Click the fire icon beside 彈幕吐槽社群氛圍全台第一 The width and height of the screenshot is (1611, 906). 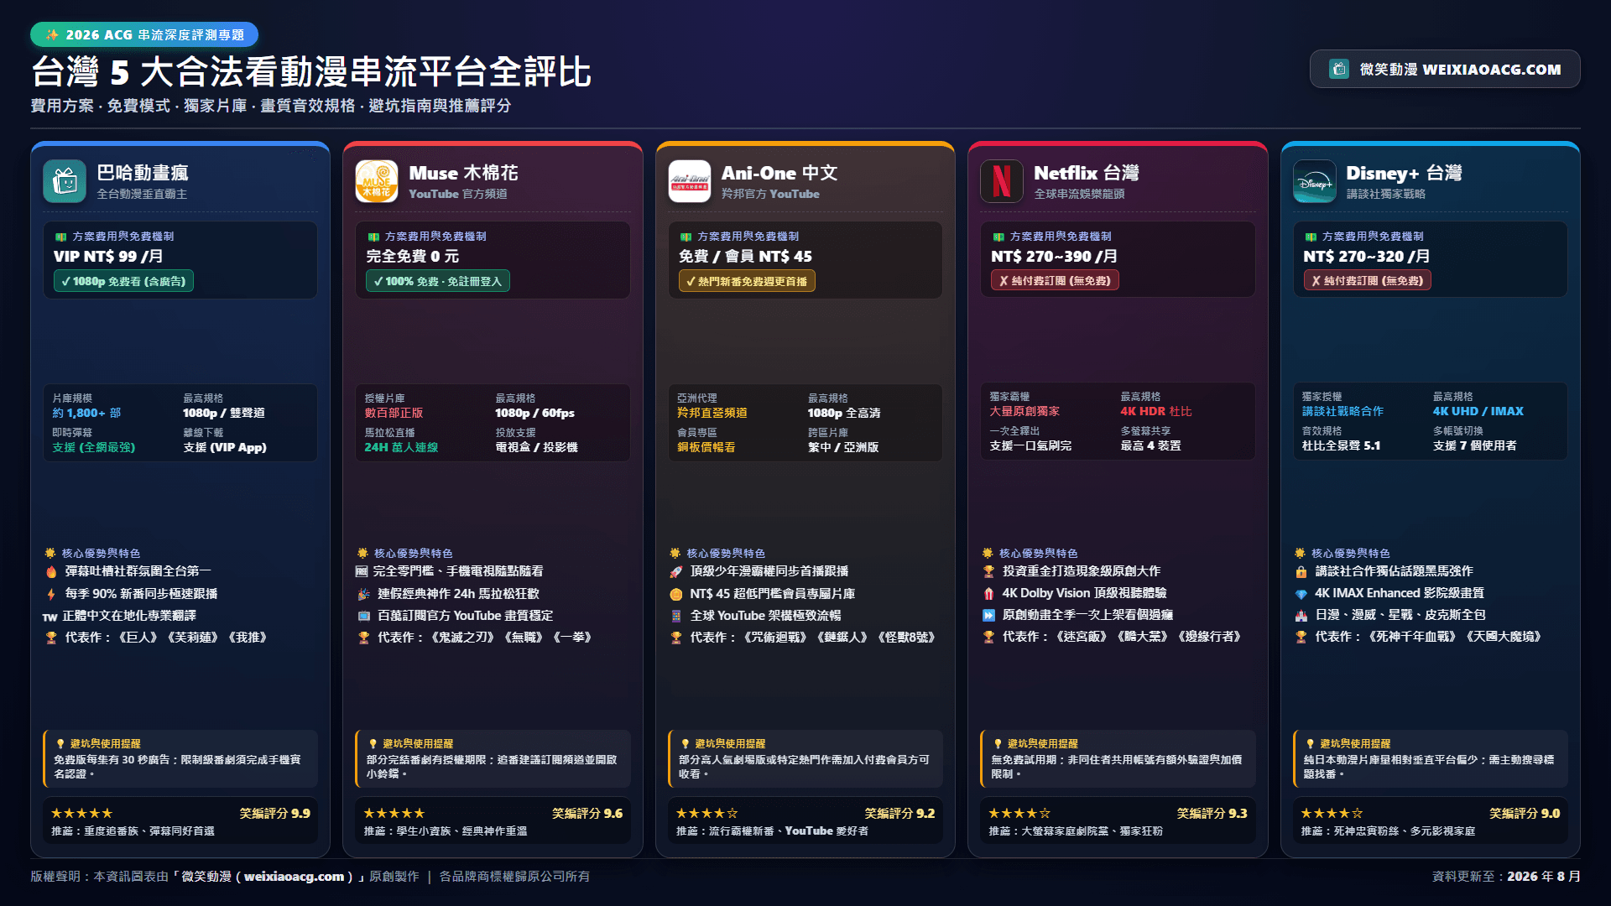tap(51, 571)
